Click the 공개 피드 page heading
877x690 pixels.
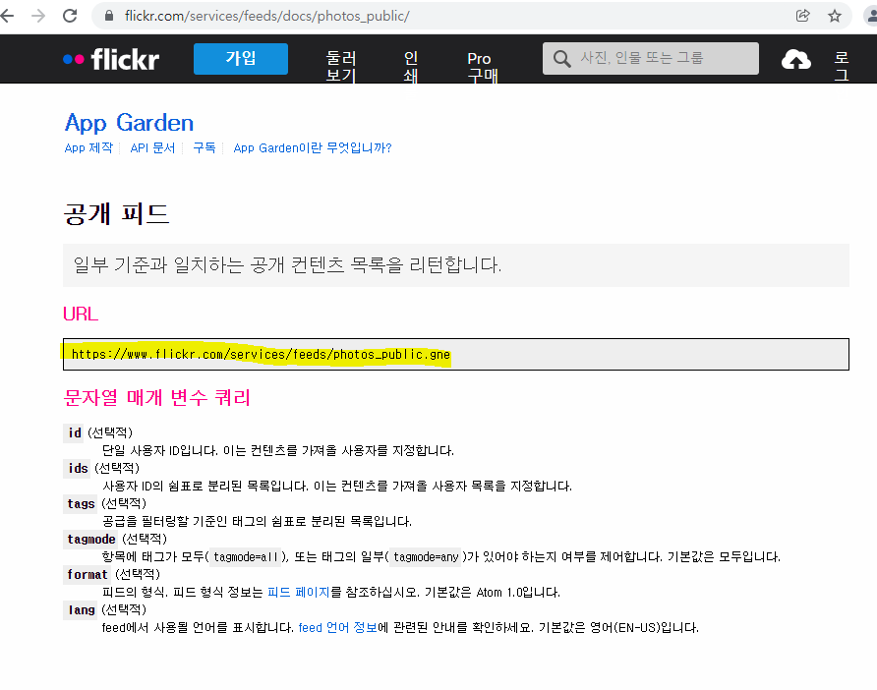[x=116, y=214]
